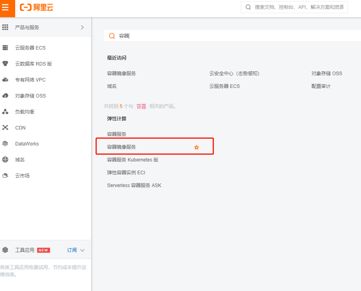
Task: Click the 最近访问 heading
Action: [x=116, y=58]
